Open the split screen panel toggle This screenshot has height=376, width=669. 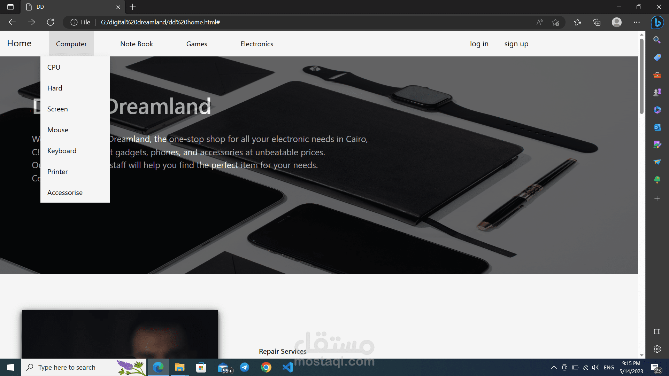point(657,331)
